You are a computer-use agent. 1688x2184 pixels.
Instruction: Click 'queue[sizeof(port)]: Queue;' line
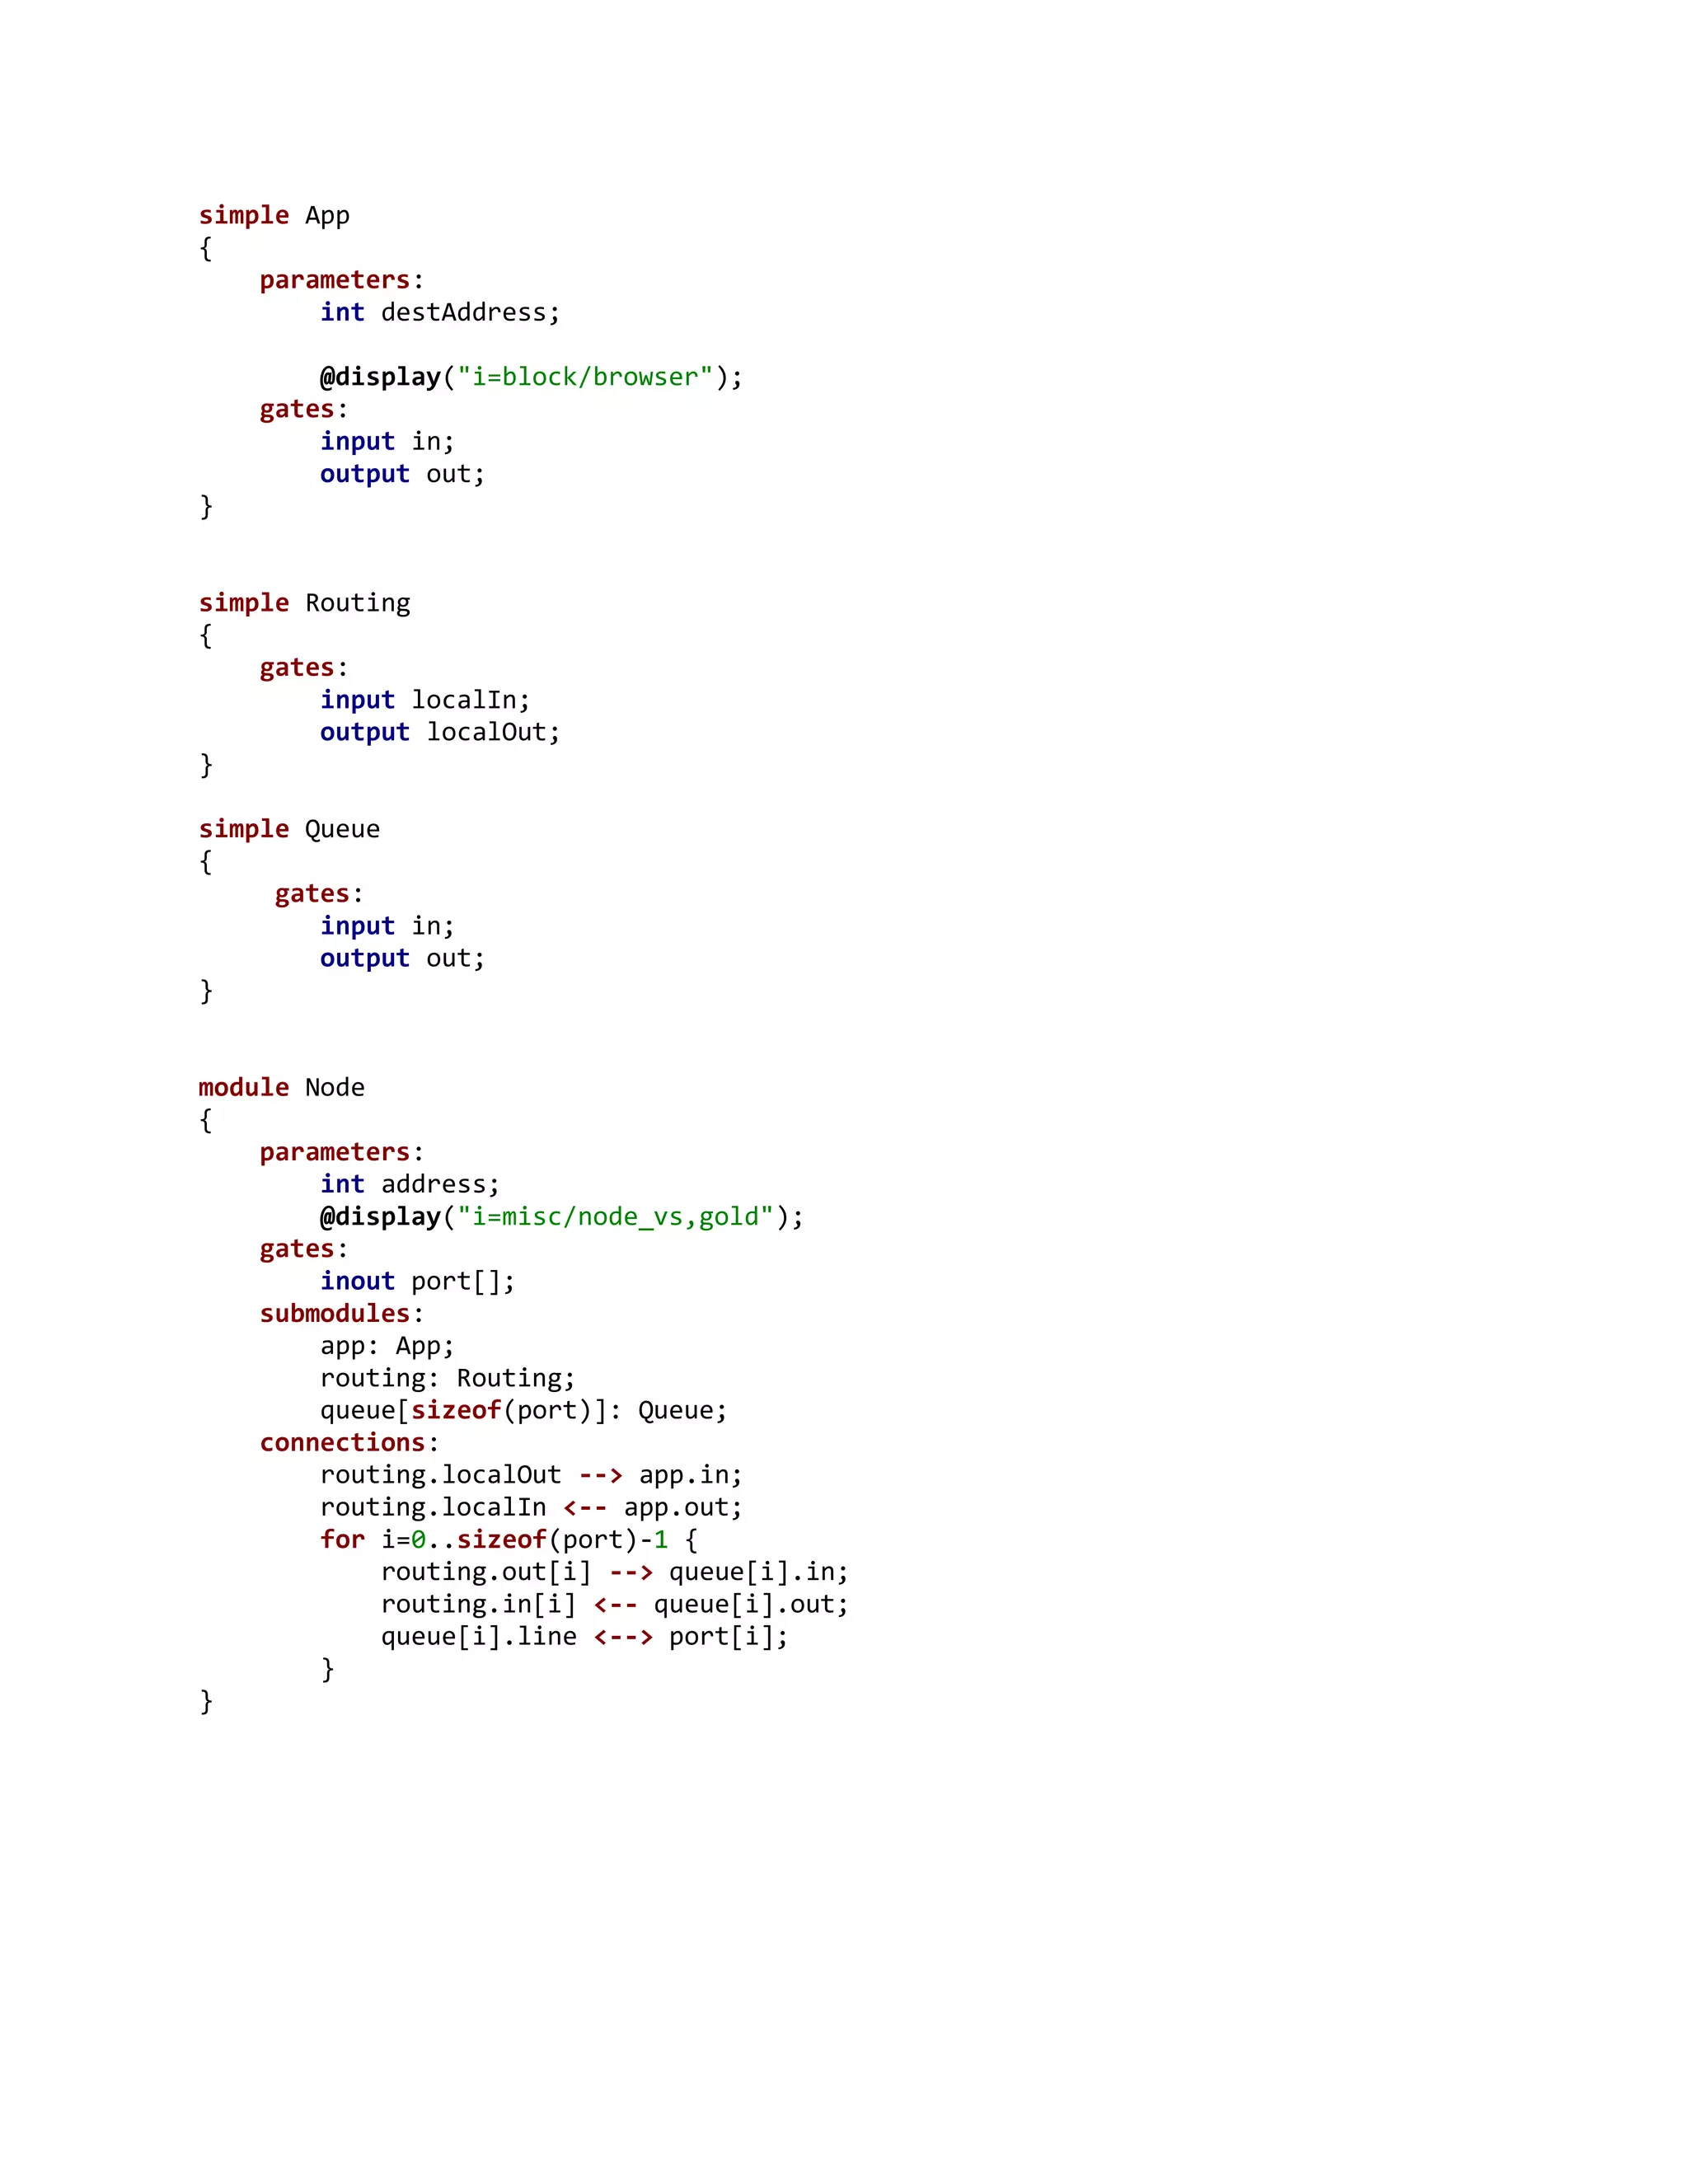pos(524,1411)
